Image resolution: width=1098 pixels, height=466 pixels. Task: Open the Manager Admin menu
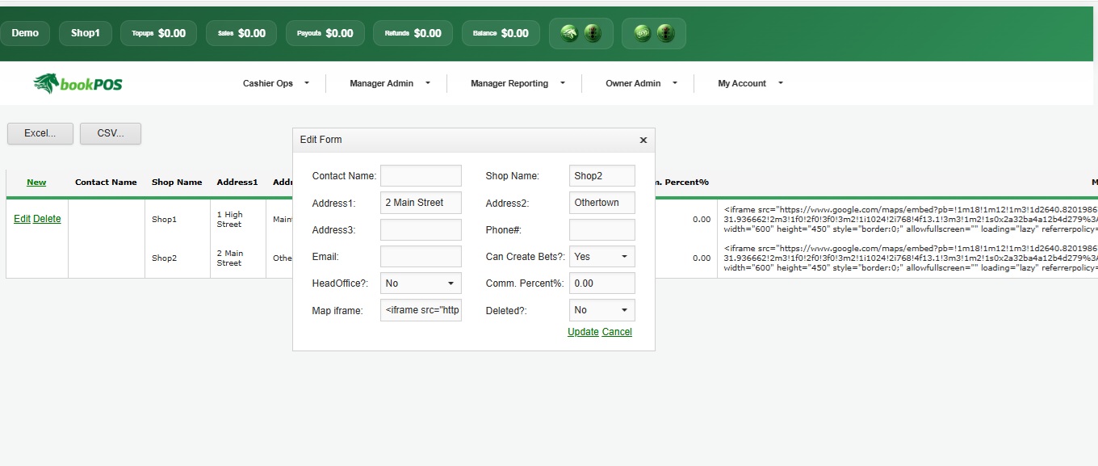(390, 83)
